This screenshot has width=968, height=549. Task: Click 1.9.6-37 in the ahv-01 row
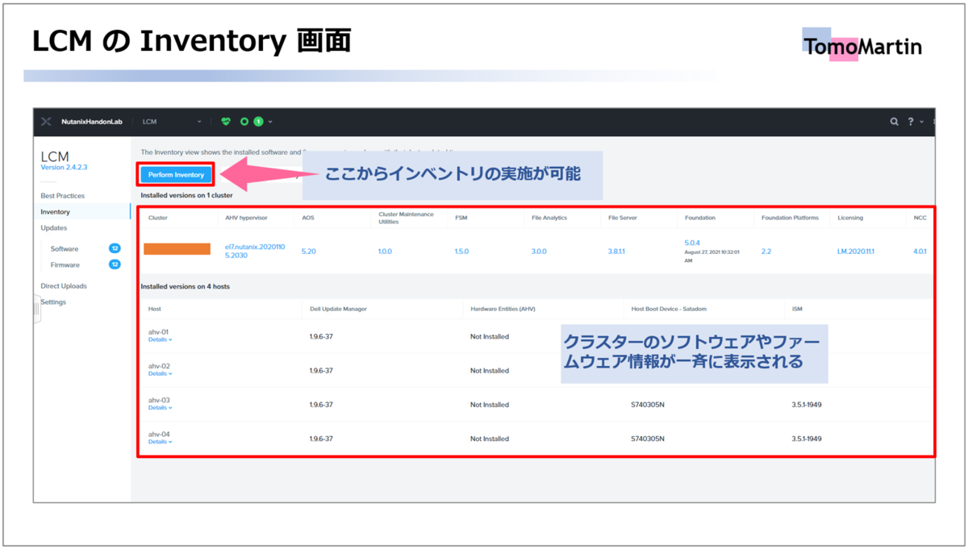point(321,337)
